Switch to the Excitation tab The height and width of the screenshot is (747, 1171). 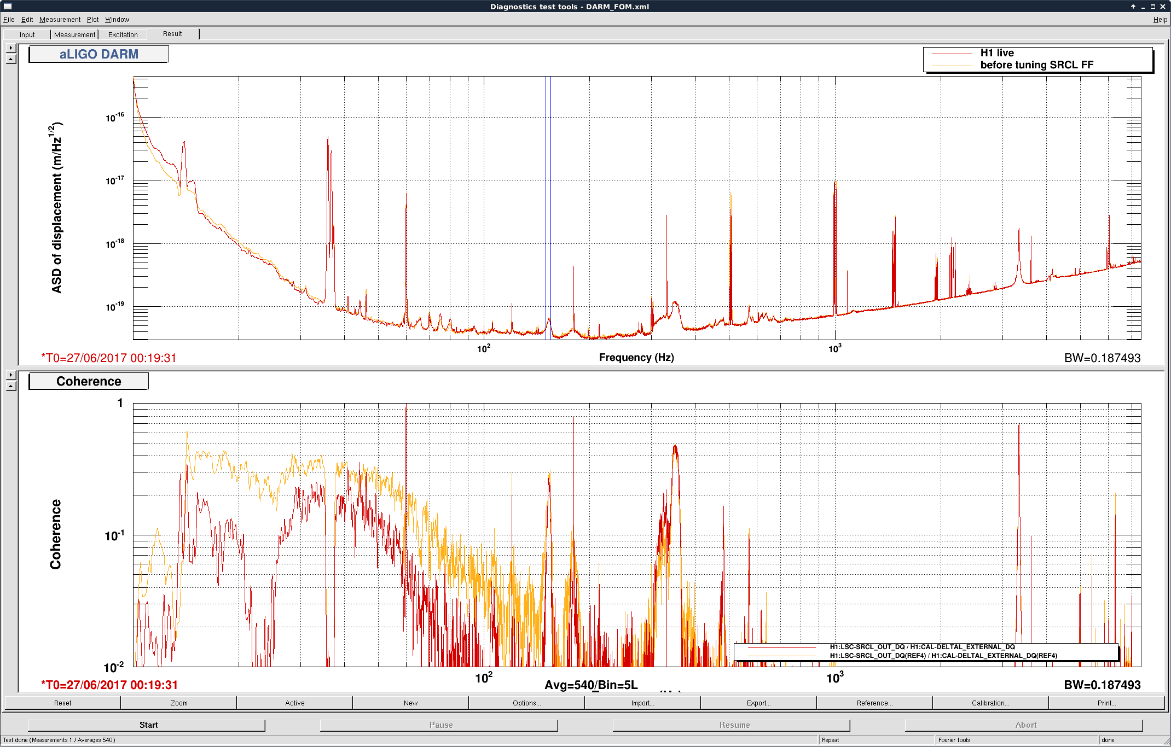pyautogui.click(x=123, y=34)
